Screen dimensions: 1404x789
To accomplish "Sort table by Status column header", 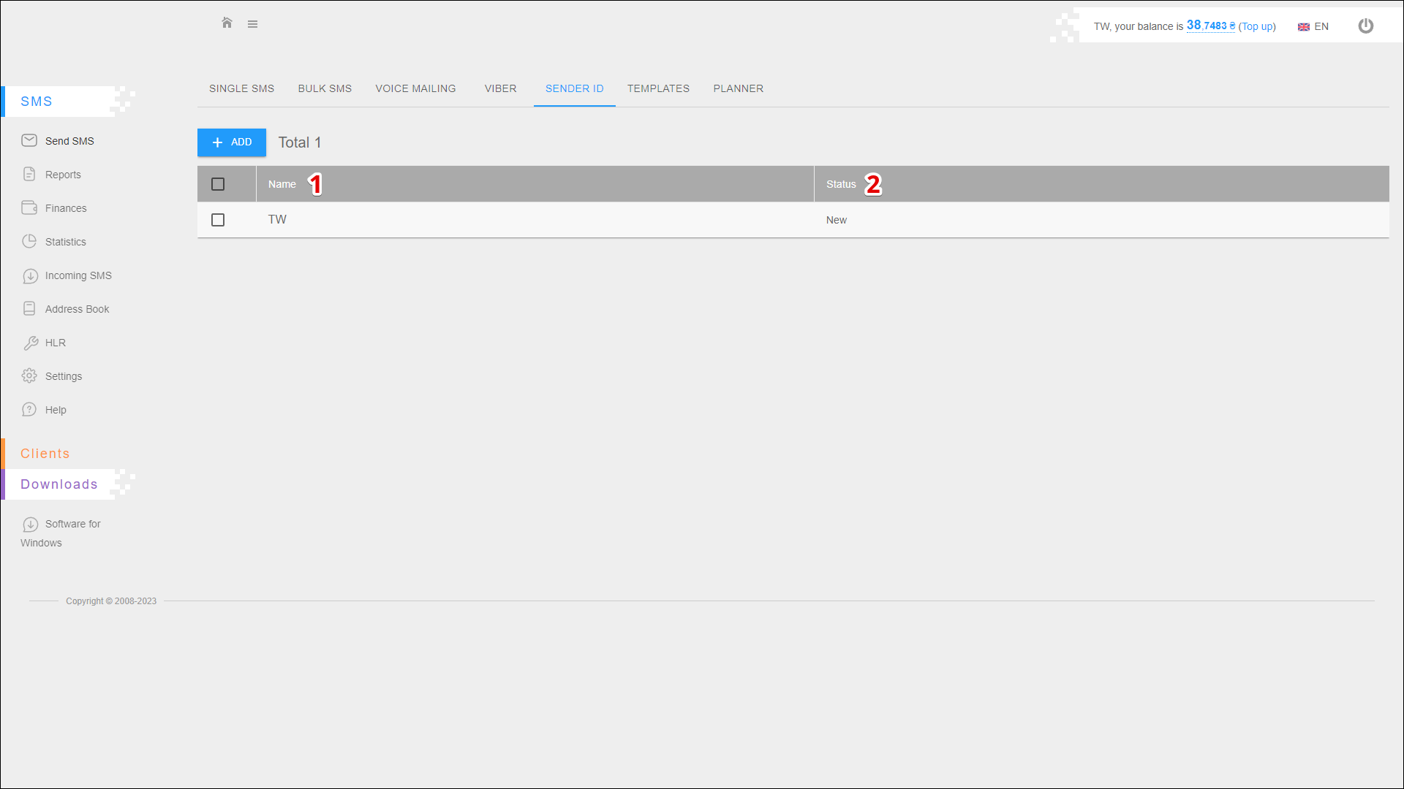I will (841, 184).
